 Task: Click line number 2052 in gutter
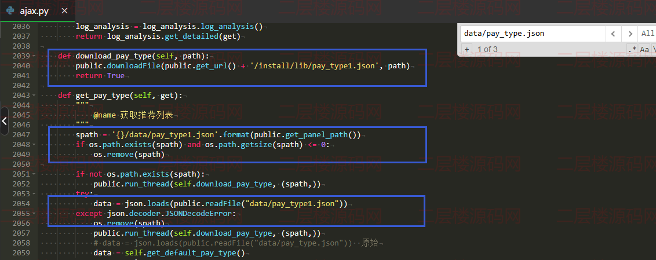[x=21, y=184]
